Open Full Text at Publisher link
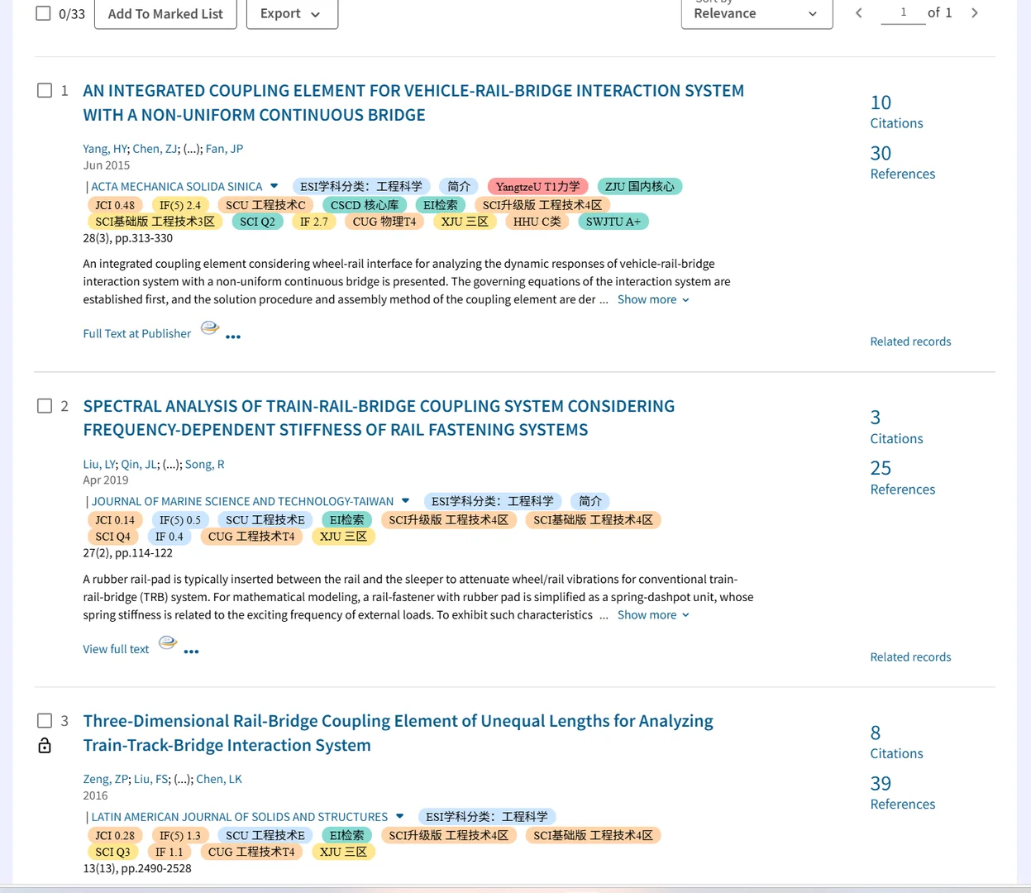The image size is (1031, 893). click(136, 333)
